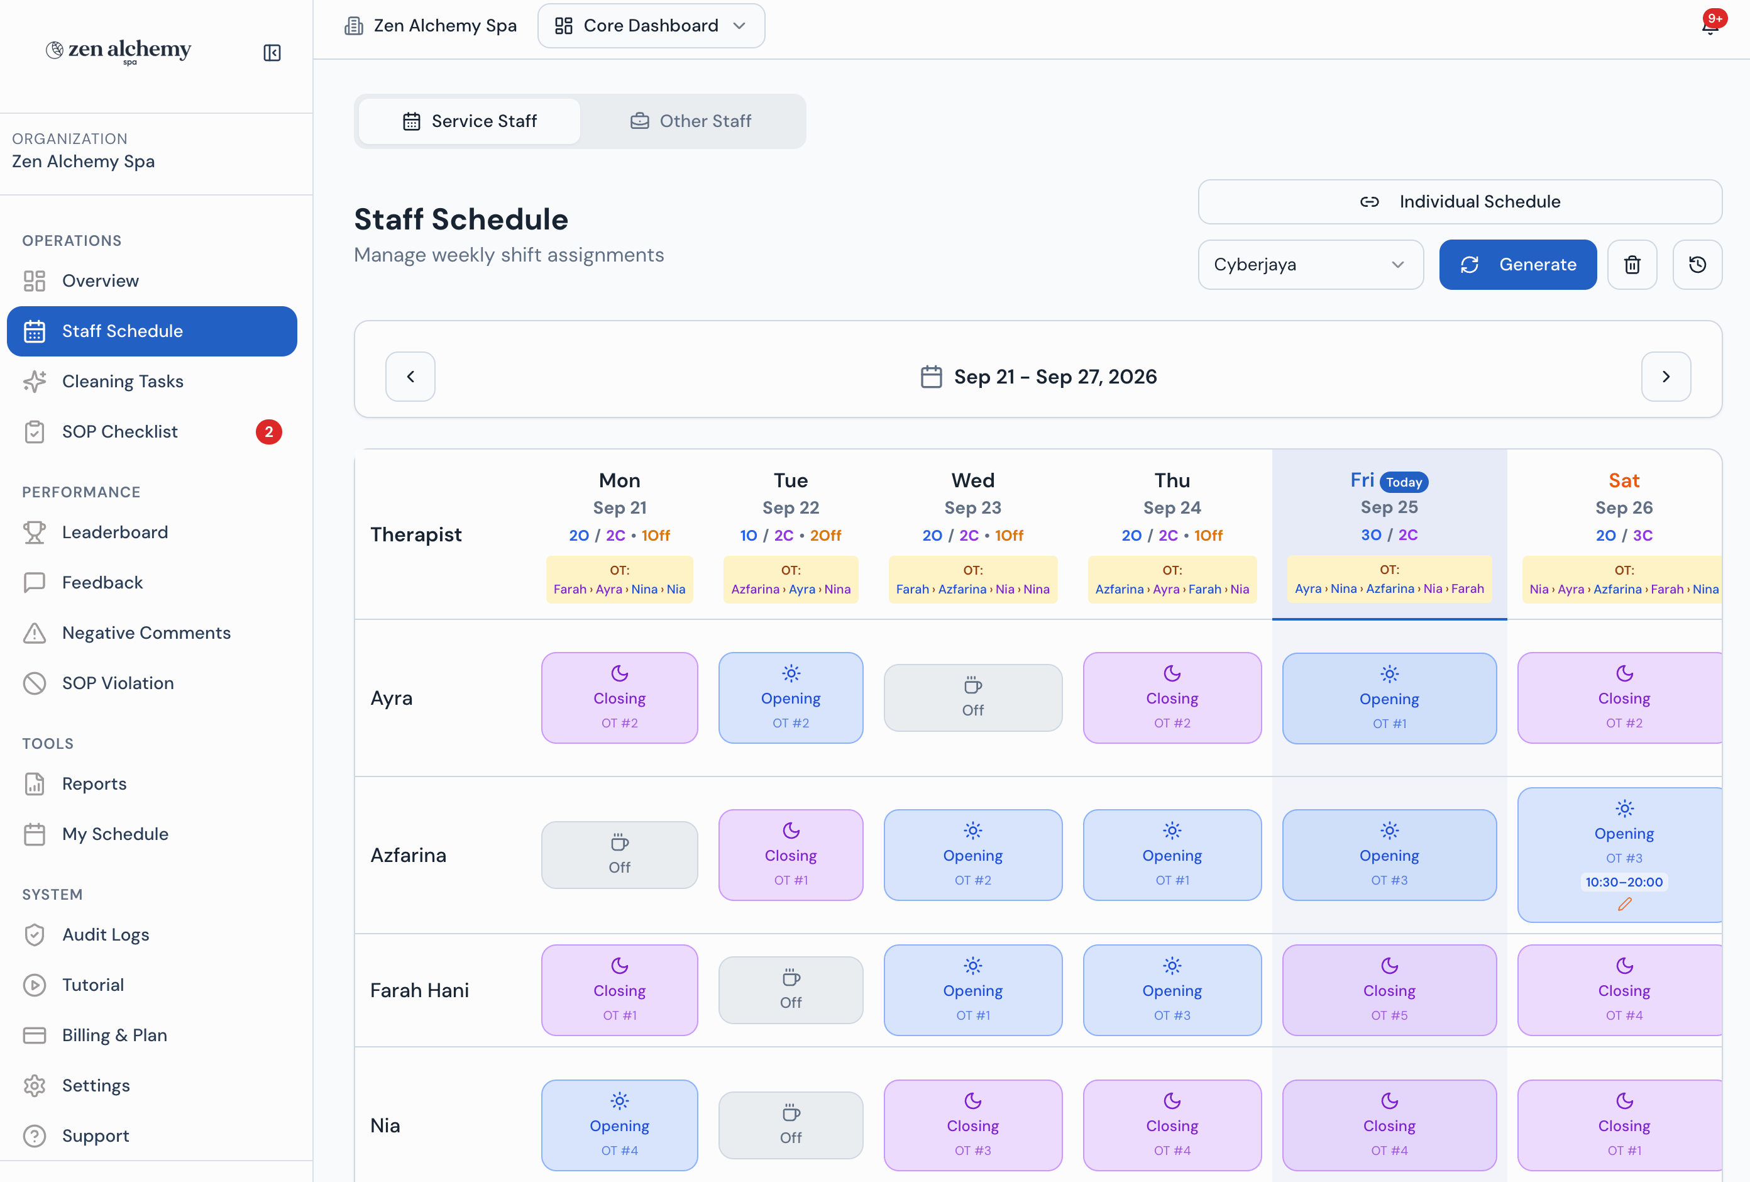Image resolution: width=1750 pixels, height=1182 pixels.
Task: Open the Support page
Action: click(152, 1136)
